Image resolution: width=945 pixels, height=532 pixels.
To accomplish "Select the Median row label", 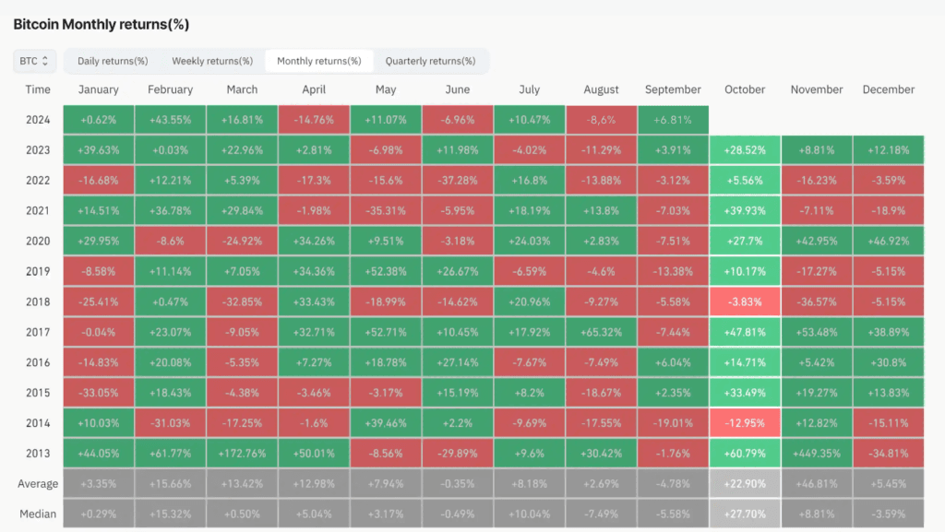I will (37, 514).
